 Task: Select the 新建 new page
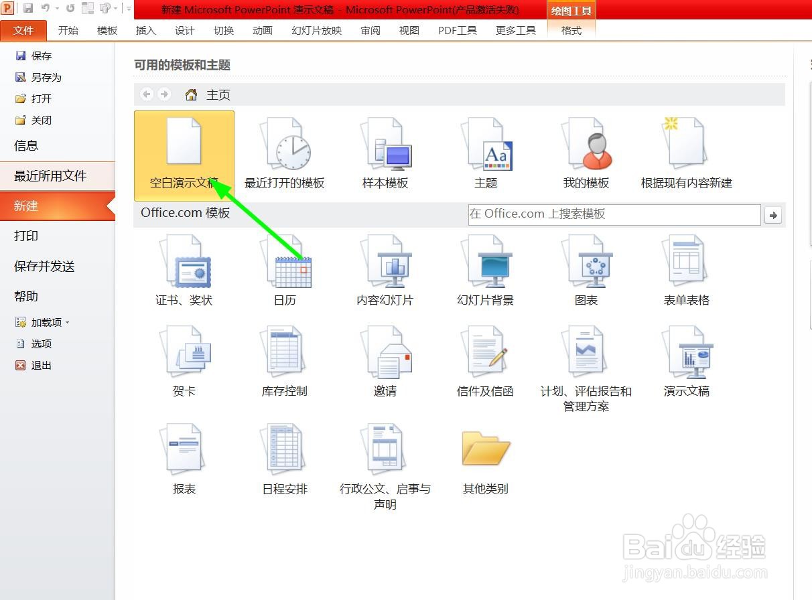pos(58,206)
